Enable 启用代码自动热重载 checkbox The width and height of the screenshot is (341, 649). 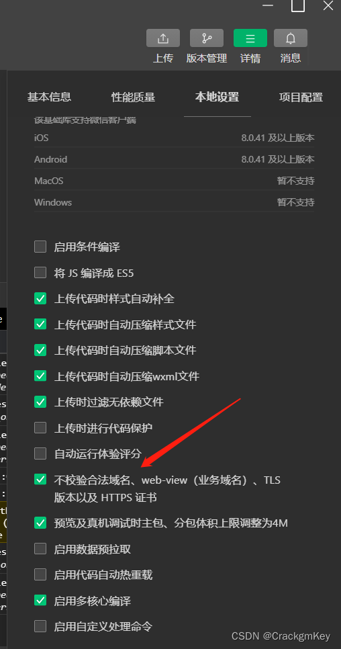coord(40,574)
